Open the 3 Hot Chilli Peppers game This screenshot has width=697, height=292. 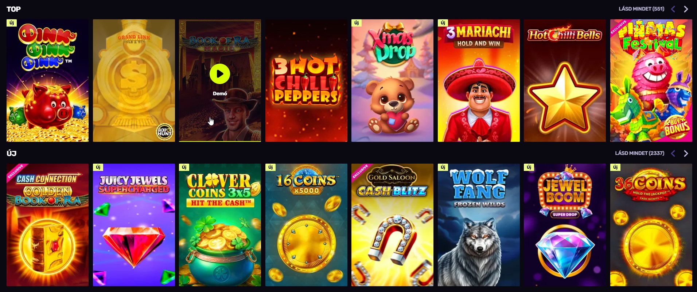pyautogui.click(x=306, y=80)
